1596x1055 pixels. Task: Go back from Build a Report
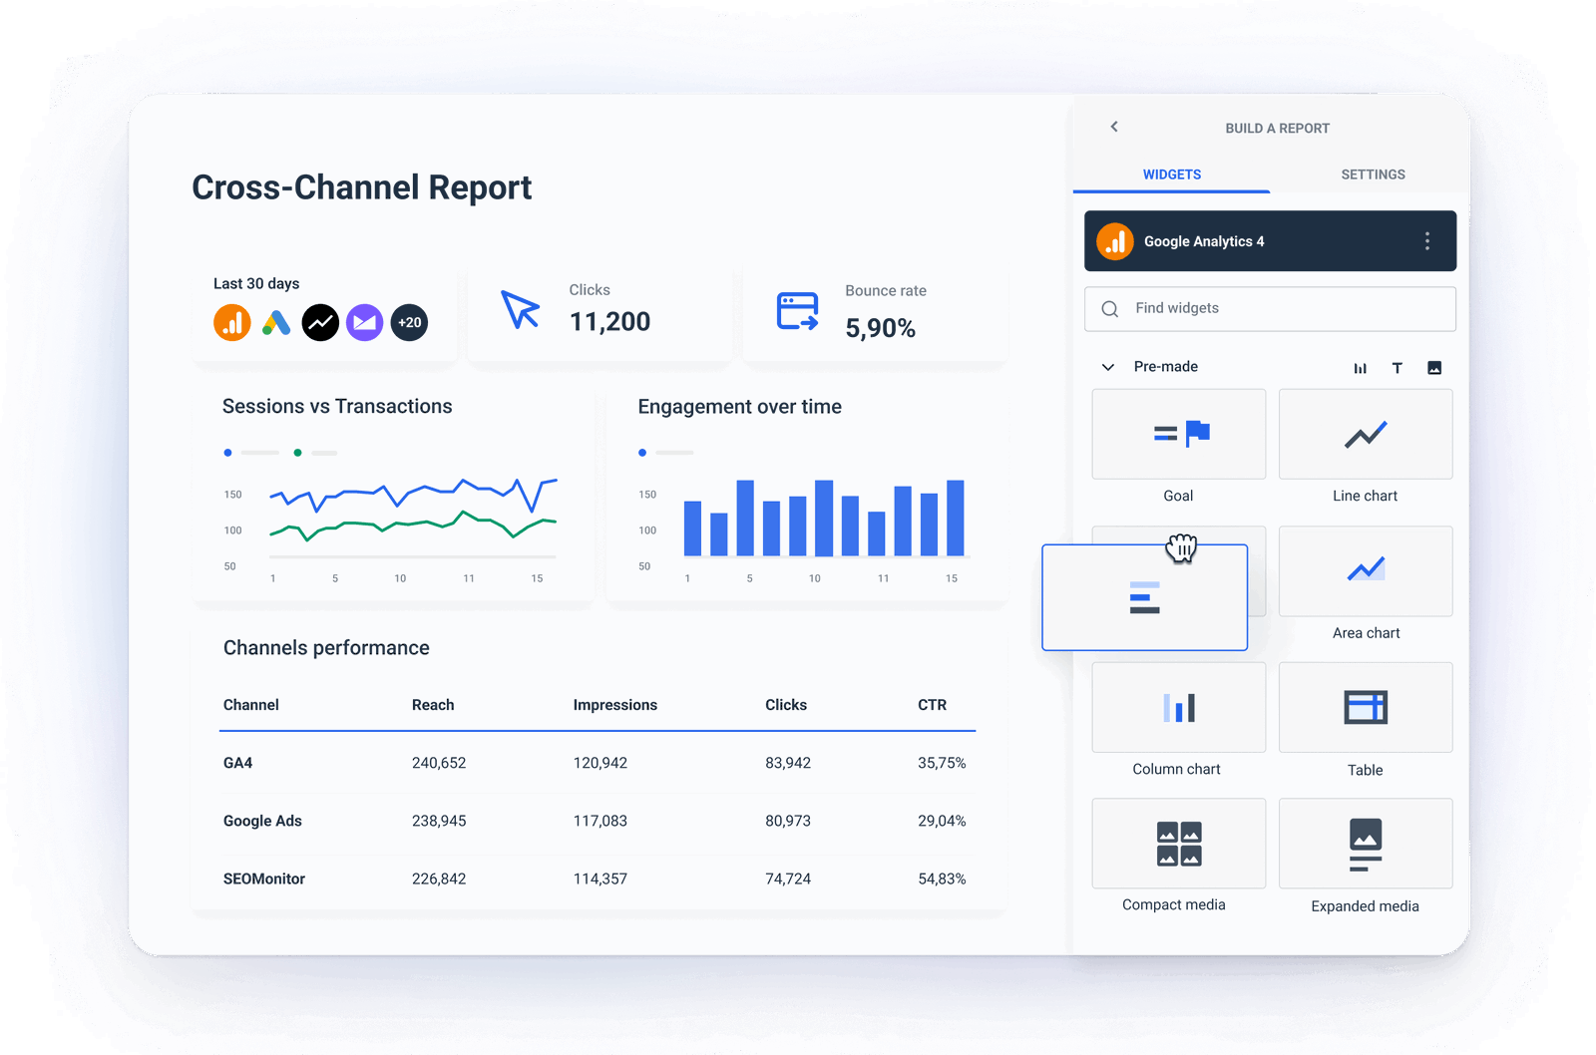point(1114,127)
